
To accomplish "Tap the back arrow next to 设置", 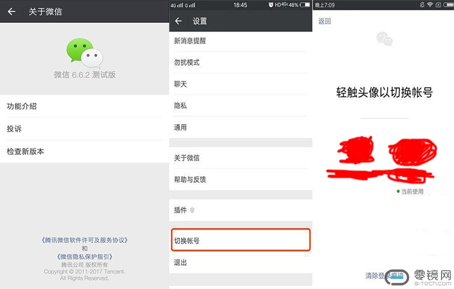I will coord(178,21).
